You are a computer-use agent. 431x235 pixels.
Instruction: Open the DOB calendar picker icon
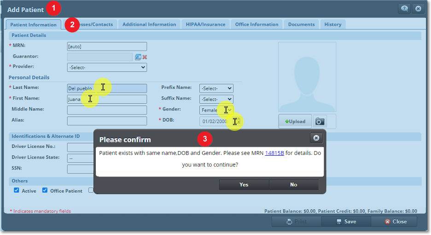[238, 121]
